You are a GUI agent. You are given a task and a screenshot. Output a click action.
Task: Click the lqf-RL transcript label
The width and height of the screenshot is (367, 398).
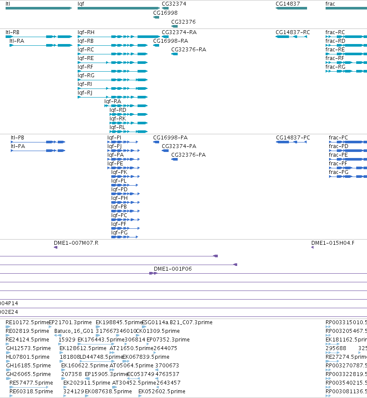pos(117,127)
